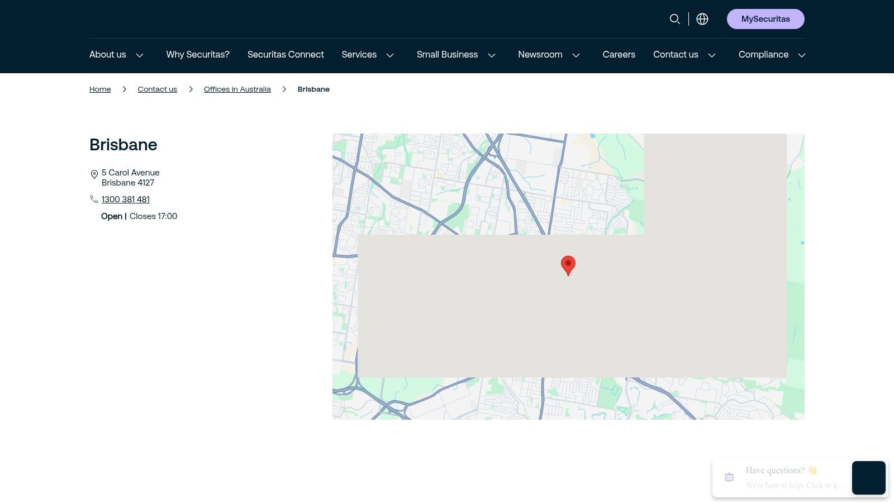This screenshot has height=503, width=894.
Task: Click the chat bot avatar icon
Action: tap(729, 477)
